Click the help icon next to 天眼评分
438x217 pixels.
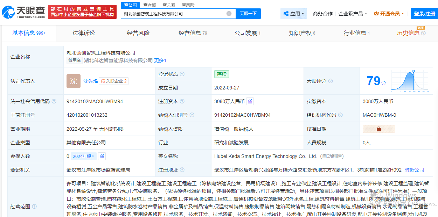click(331, 81)
